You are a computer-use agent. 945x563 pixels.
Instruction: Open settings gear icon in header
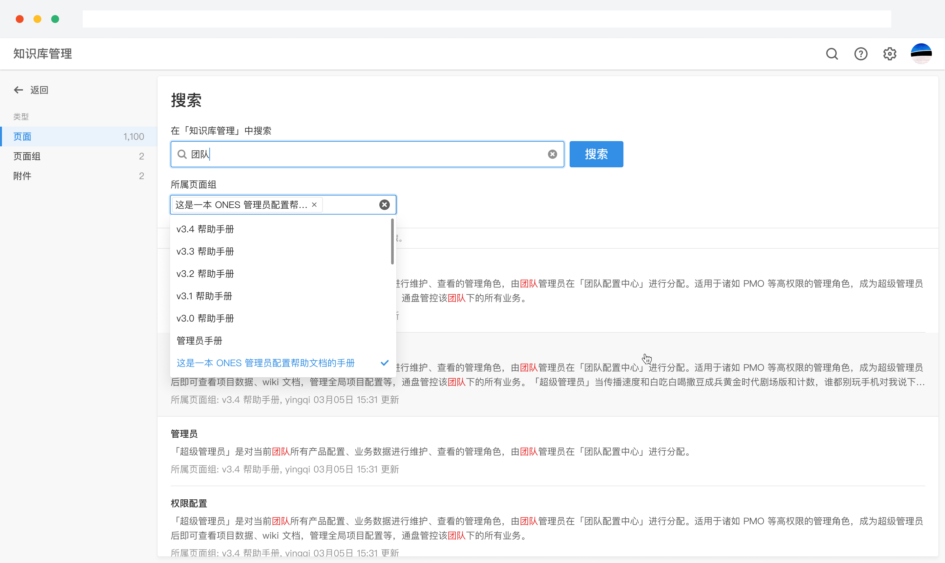889,54
